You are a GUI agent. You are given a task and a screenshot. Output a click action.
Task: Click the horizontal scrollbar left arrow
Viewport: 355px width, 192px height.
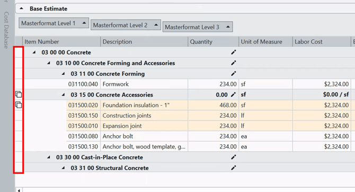[19, 190]
